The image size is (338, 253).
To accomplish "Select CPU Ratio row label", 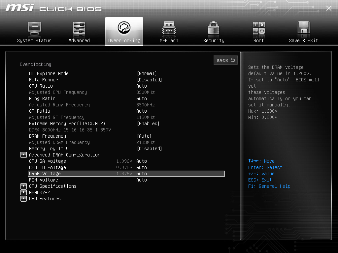I will pyautogui.click(x=41, y=86).
